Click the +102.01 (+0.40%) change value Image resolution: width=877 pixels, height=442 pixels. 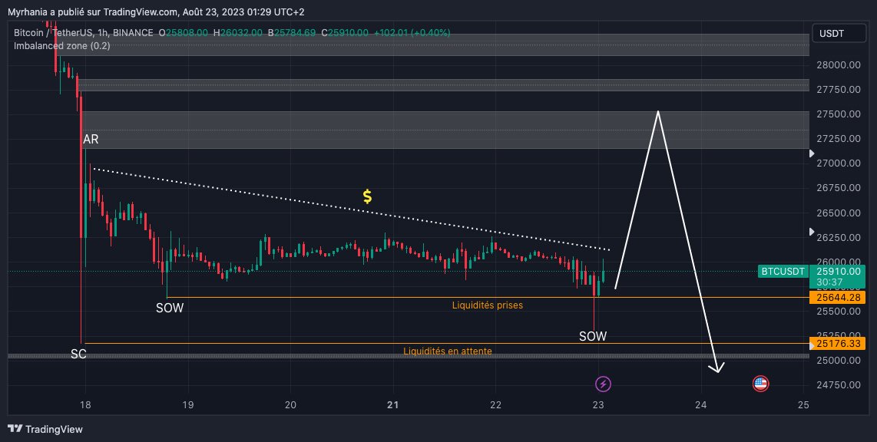tap(412, 33)
